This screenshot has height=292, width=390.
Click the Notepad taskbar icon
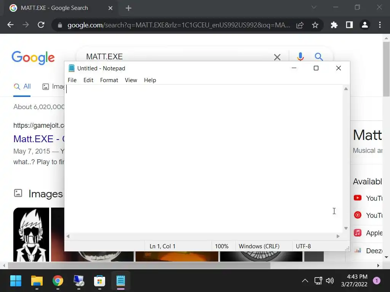pos(121,281)
